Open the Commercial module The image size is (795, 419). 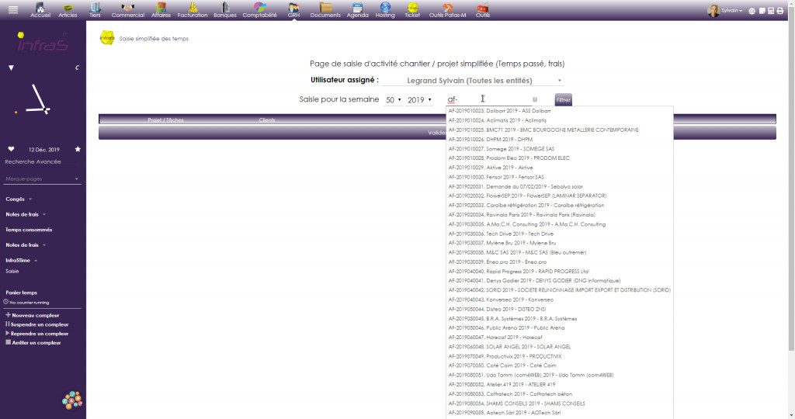tap(128, 10)
